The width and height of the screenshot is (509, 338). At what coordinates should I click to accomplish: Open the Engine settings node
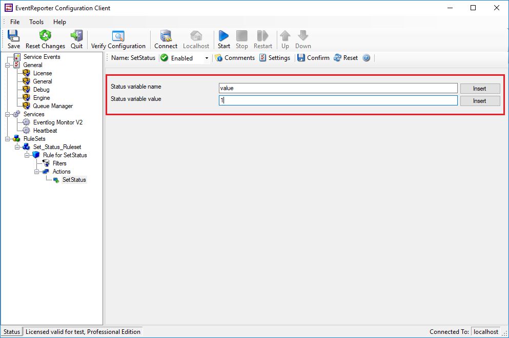(41, 98)
